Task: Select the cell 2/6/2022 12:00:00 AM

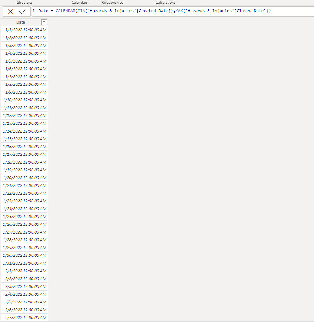Action: pos(24,310)
